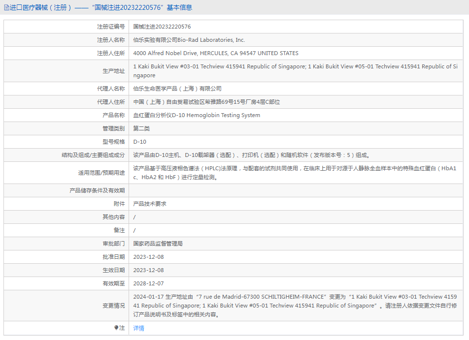Click the 2023-12-08 date in the 生效日期 row
The image size is (469, 340).
tap(148, 270)
